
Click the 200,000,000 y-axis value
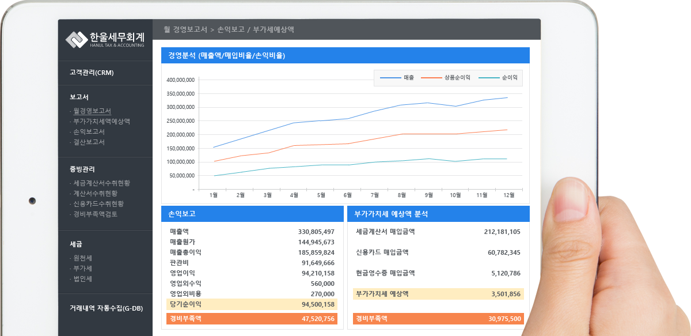click(180, 134)
